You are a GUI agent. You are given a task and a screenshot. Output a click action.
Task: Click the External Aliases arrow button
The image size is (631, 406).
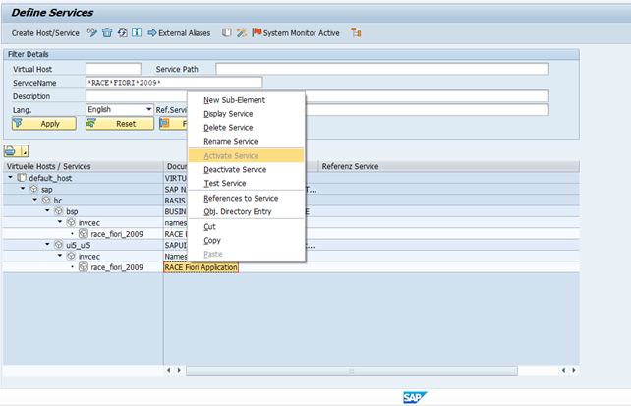(179, 32)
